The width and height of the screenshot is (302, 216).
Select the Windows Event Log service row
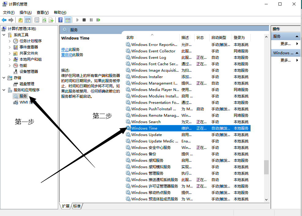tap(188, 58)
